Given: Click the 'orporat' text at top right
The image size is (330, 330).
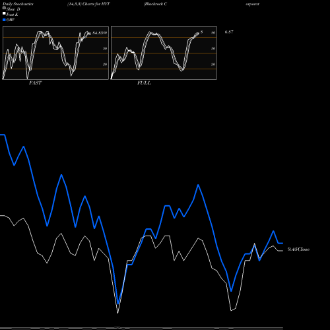Looking at the screenshot, I should click(253, 4).
